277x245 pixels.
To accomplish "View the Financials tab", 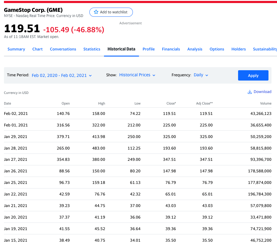I will pos(171,49).
